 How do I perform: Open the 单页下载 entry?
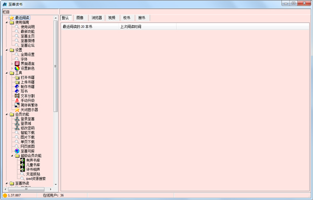click(x=28, y=142)
